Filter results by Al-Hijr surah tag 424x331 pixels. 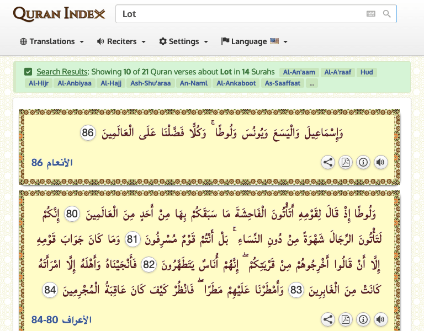[x=37, y=83]
